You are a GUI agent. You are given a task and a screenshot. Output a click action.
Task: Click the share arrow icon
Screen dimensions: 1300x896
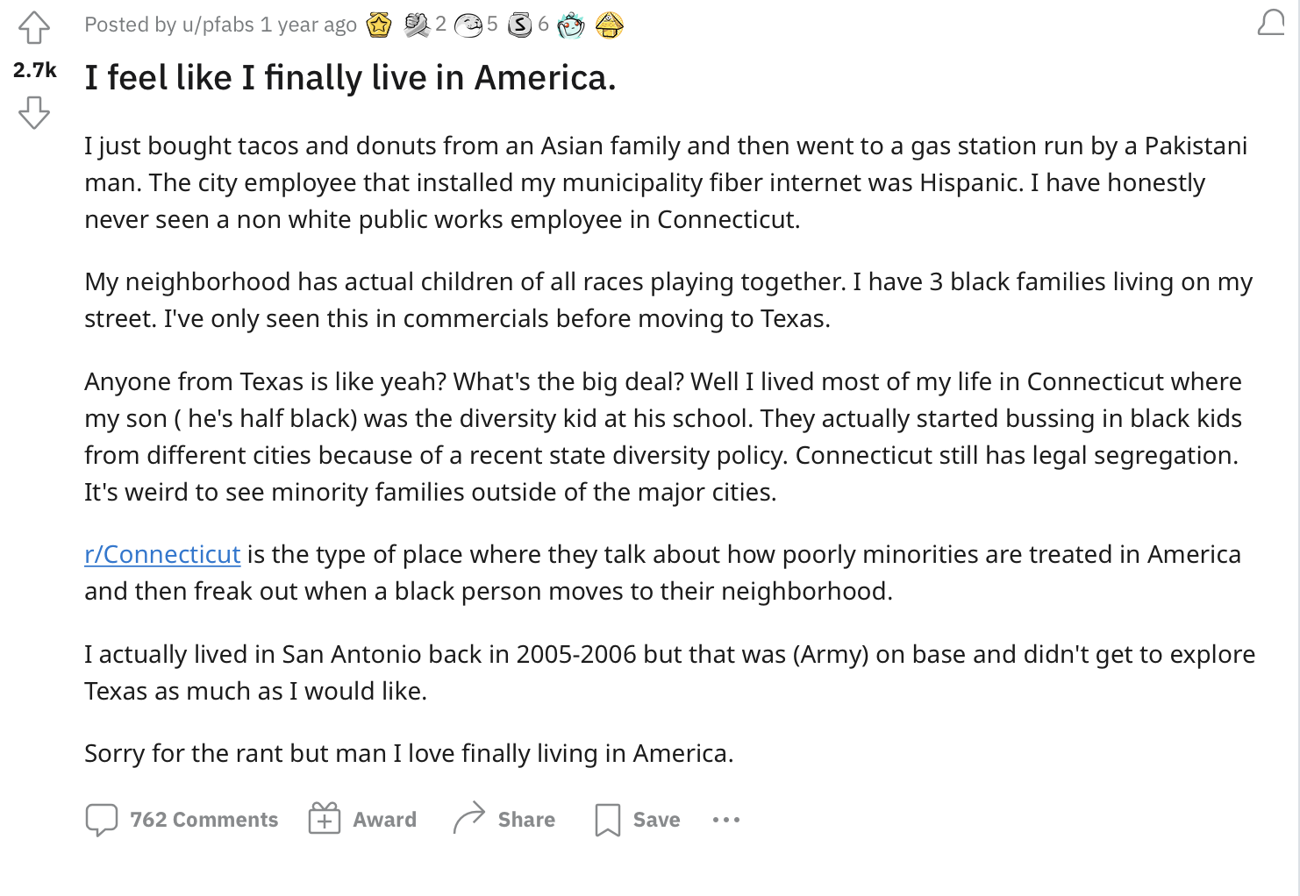pyautogui.click(x=469, y=818)
